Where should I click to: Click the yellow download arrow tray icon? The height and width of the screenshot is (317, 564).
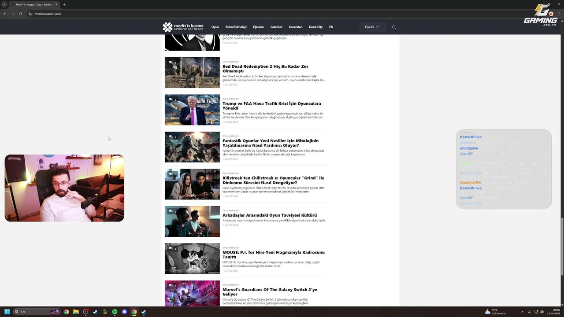point(529,312)
